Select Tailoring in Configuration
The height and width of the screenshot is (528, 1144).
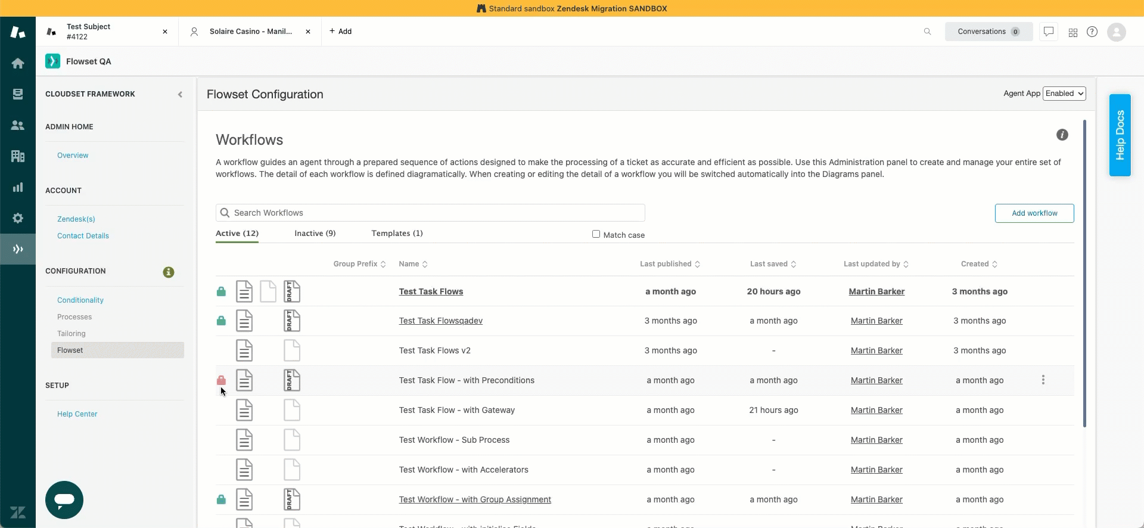point(71,334)
